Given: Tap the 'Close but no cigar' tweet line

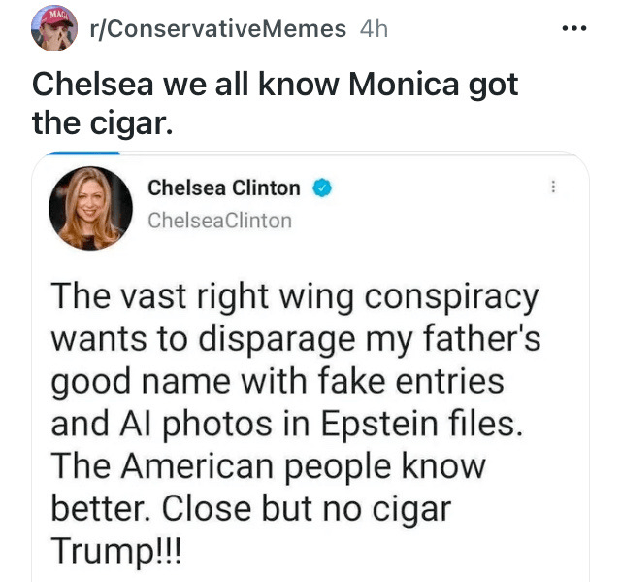Looking at the screenshot, I should pyautogui.click(x=251, y=509).
